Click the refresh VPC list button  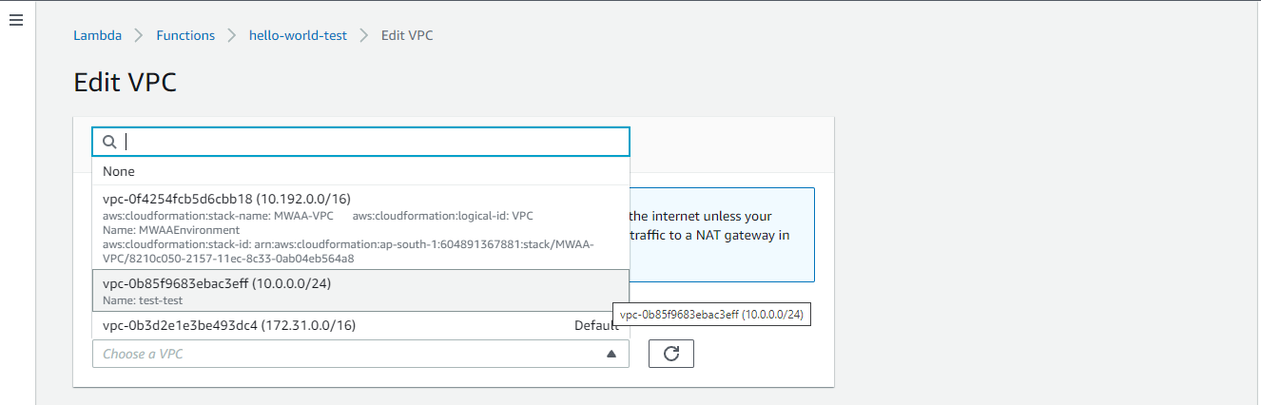pyautogui.click(x=670, y=354)
